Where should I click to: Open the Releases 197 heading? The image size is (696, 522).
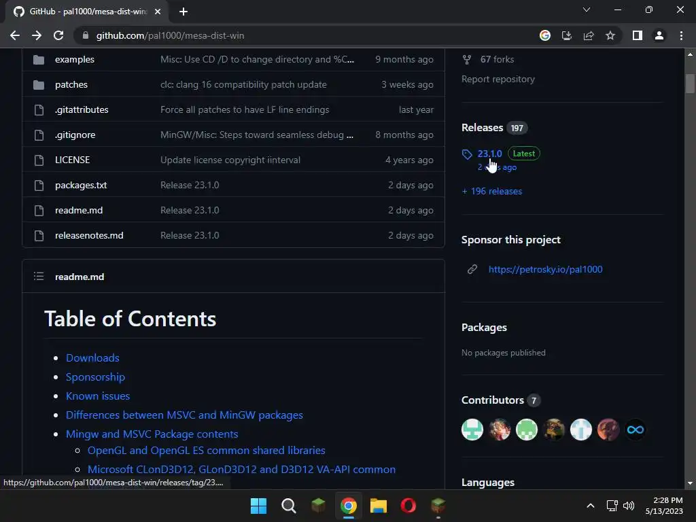495,128
